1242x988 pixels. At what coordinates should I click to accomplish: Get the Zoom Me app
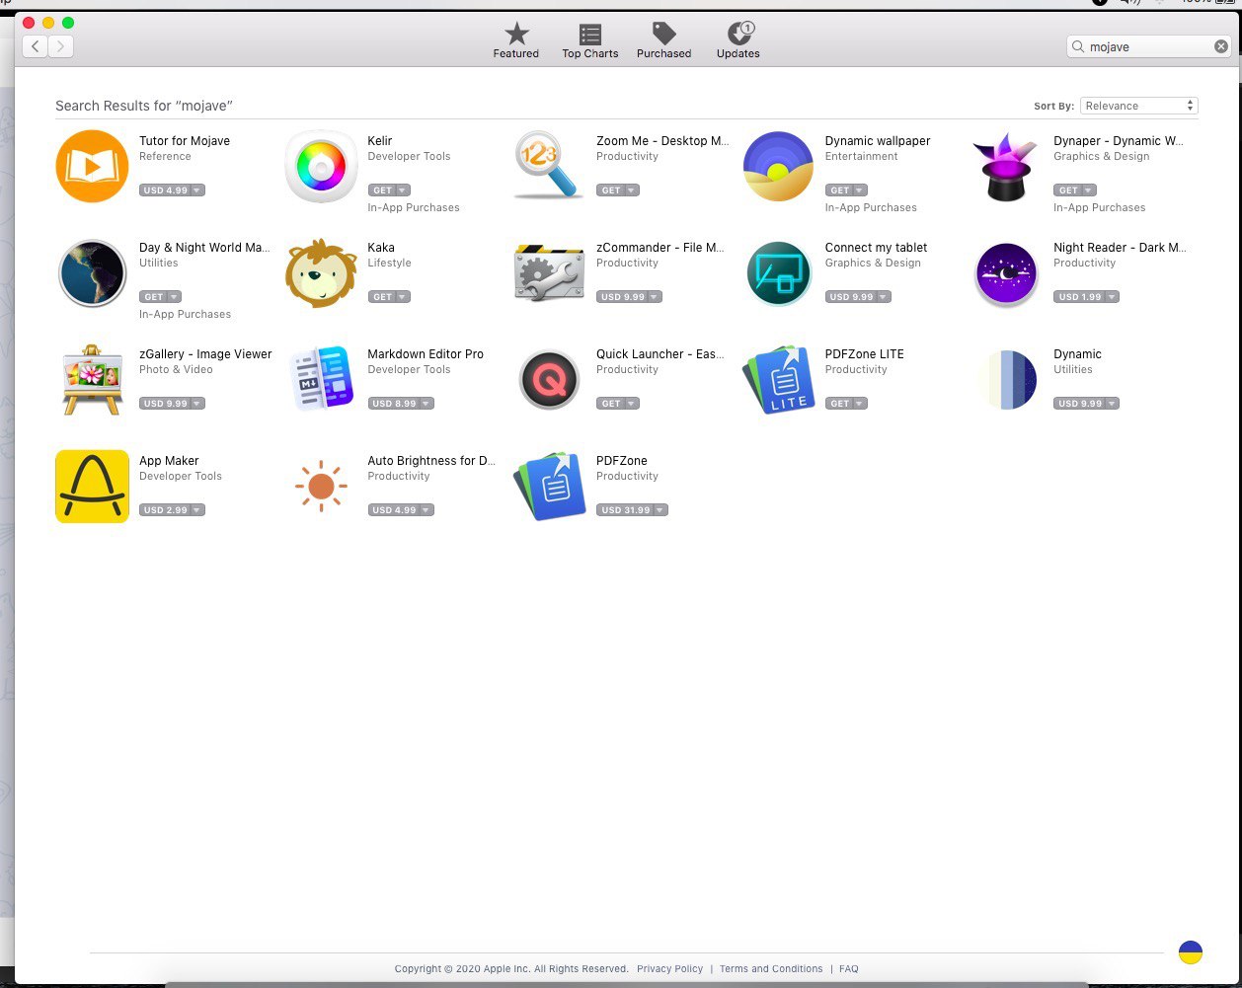tap(617, 190)
